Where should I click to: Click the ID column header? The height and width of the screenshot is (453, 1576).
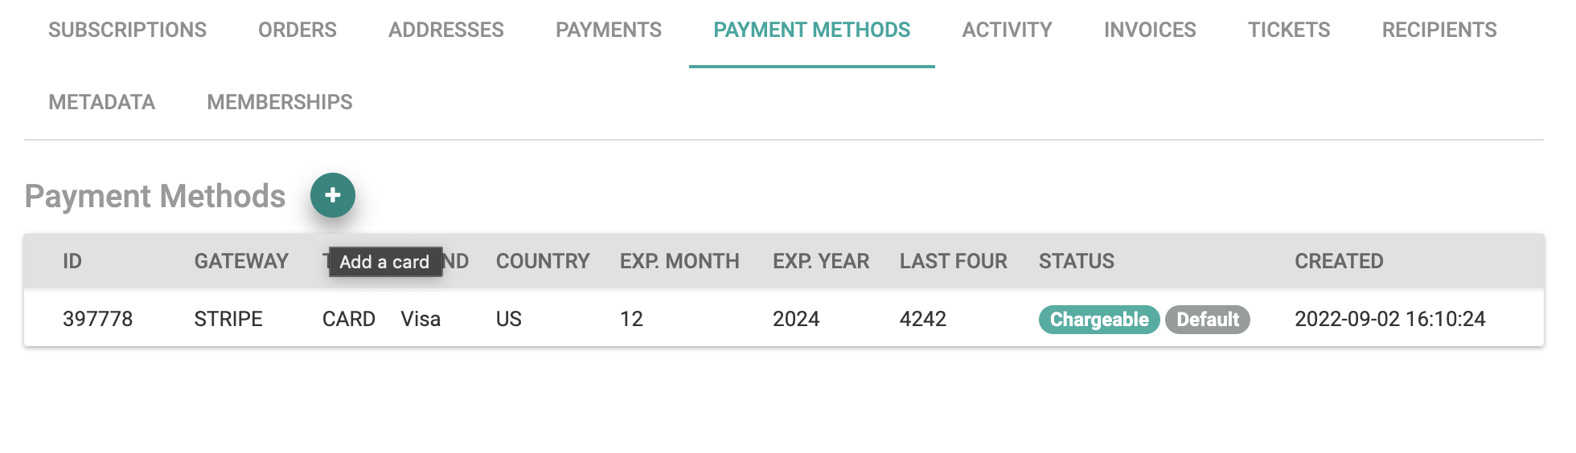pyautogui.click(x=72, y=262)
